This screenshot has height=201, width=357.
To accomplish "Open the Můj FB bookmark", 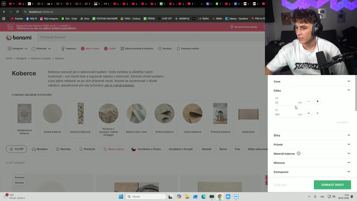I will coord(32,19).
